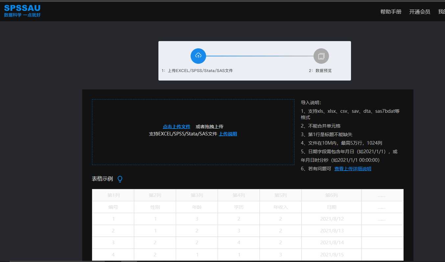The width and height of the screenshot is (445, 262).
Task: Click the 性别 cell in the example table
Action: click(x=155, y=207)
